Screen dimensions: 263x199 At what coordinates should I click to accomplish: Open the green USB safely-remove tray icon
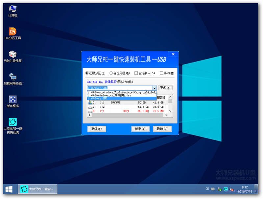220,189
